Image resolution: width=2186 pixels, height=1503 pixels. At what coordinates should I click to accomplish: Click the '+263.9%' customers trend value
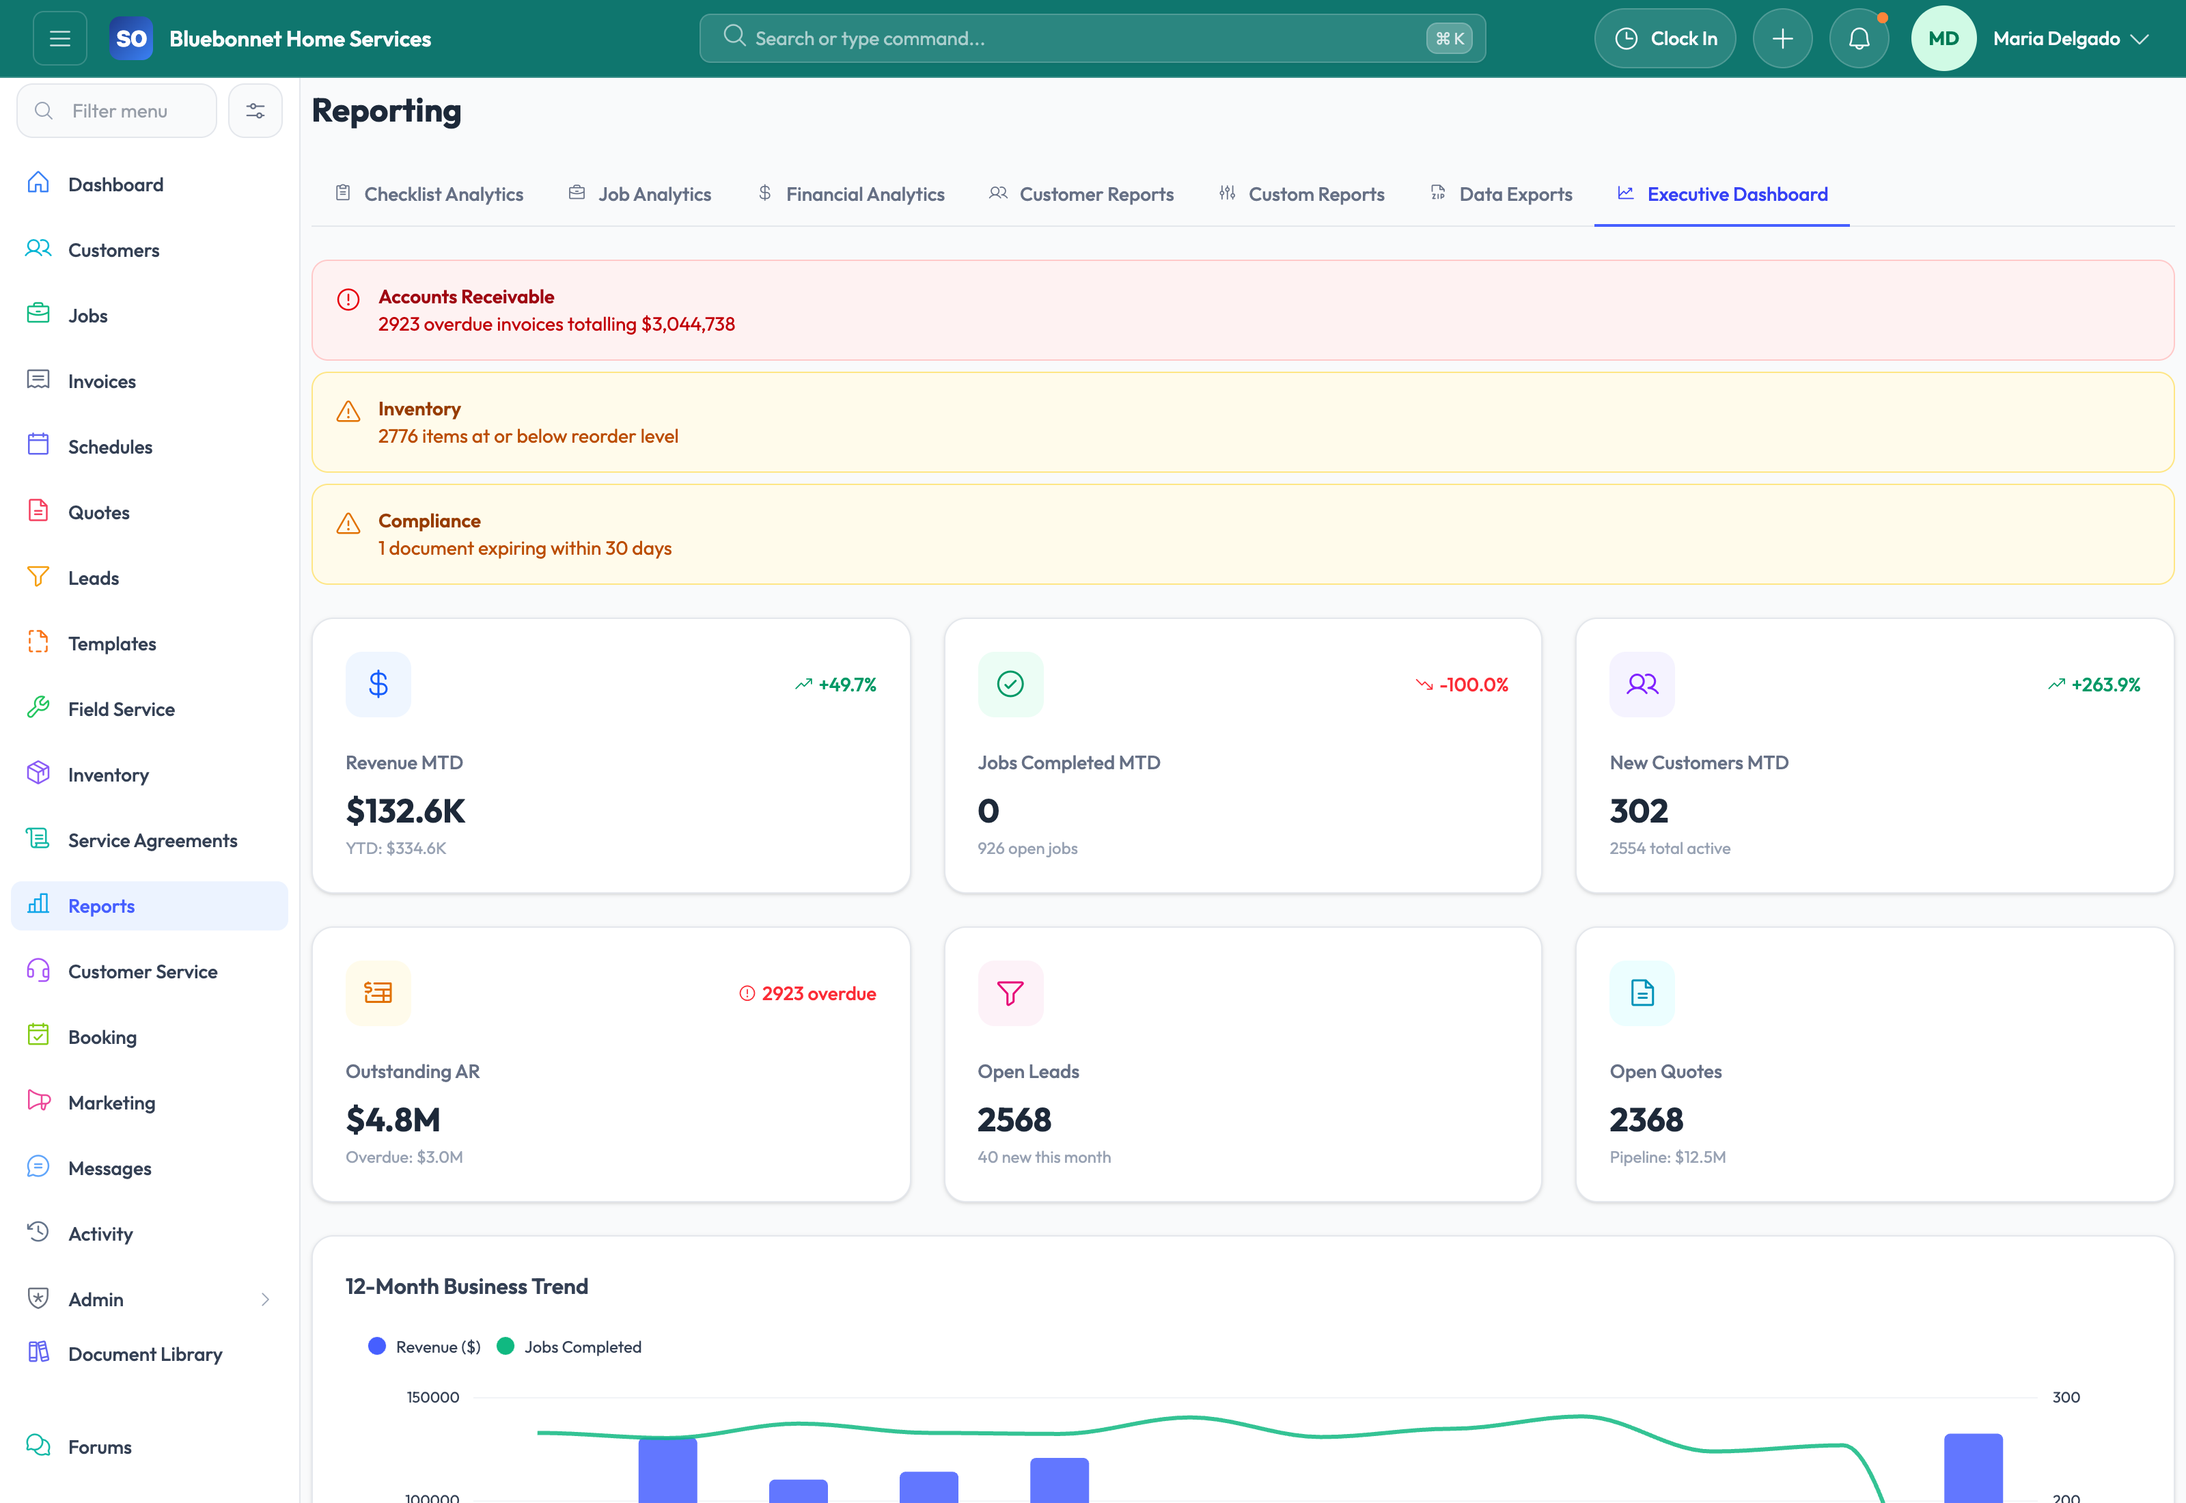2106,685
